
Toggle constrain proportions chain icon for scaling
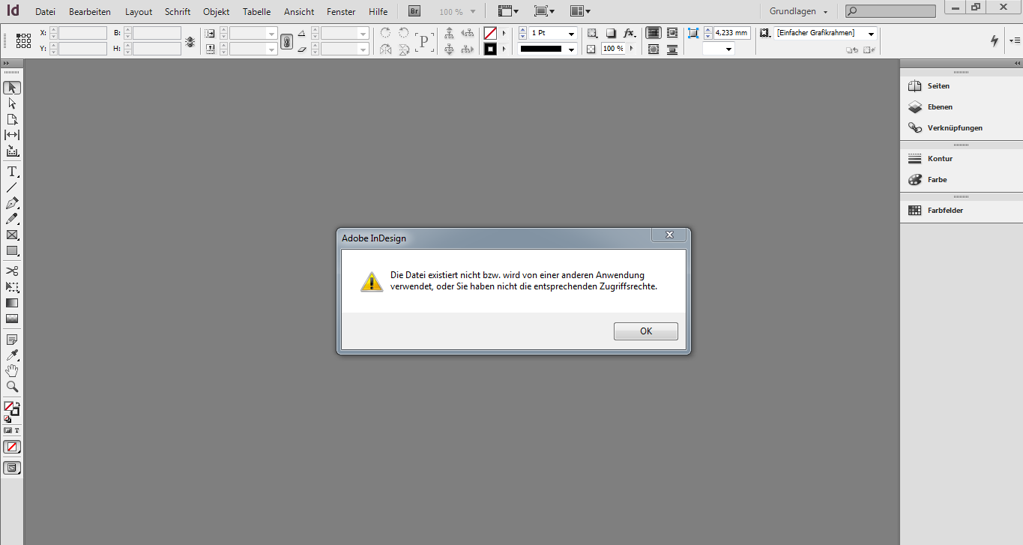click(x=286, y=41)
